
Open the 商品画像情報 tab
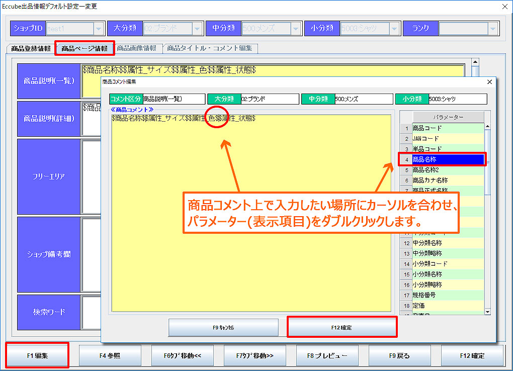[136, 49]
